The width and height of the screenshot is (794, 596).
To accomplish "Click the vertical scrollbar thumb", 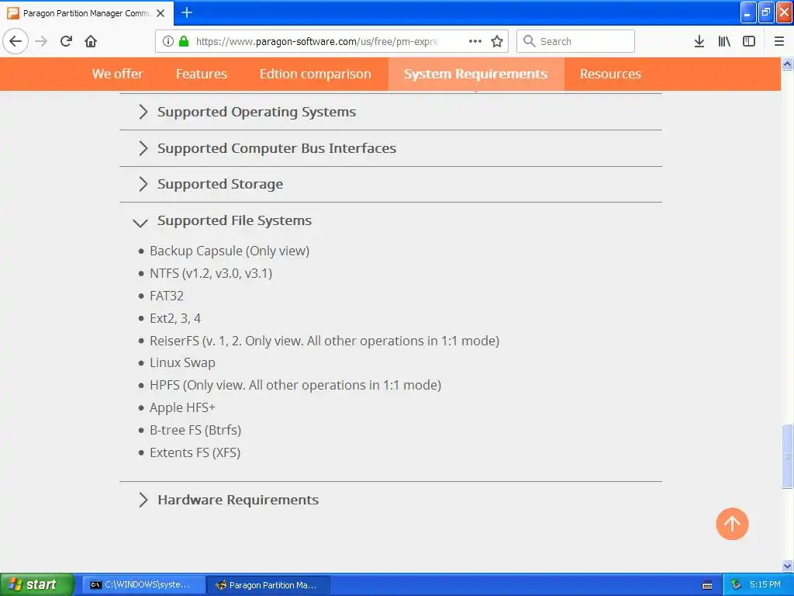I will (x=788, y=456).
